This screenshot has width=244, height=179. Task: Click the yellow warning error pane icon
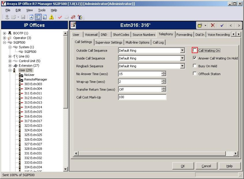click(51, 17)
